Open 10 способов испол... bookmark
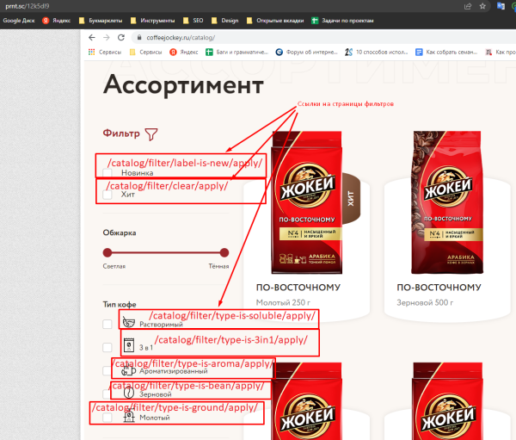The image size is (516, 440). click(x=377, y=52)
